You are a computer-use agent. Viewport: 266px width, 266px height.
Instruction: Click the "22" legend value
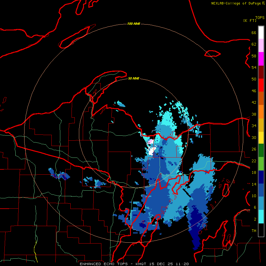point(254,161)
